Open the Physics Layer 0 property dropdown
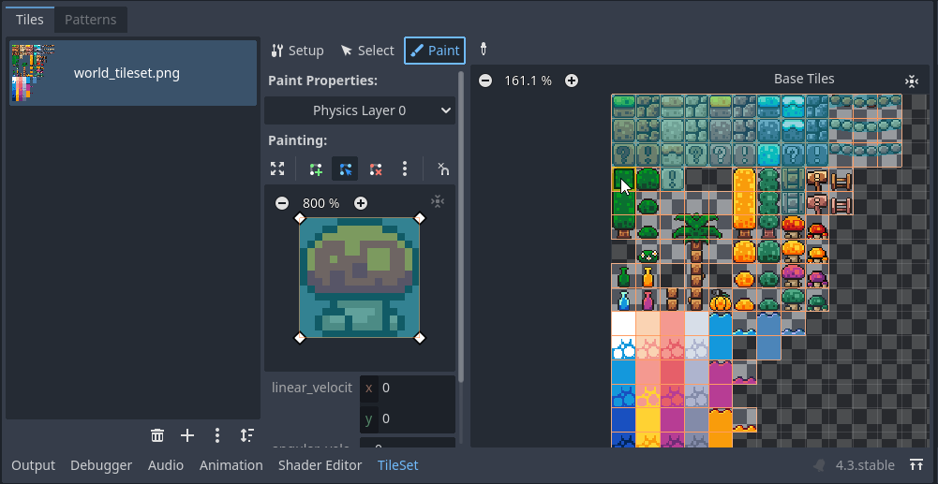Viewport: 938px width, 484px height. (x=360, y=110)
